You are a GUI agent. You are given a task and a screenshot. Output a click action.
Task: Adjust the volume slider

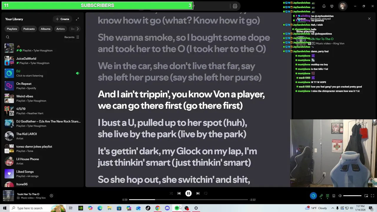point(352,196)
